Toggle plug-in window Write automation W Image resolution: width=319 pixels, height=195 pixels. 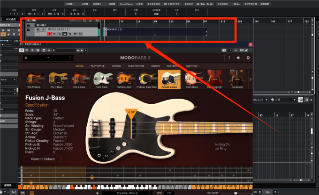[x=38, y=51]
